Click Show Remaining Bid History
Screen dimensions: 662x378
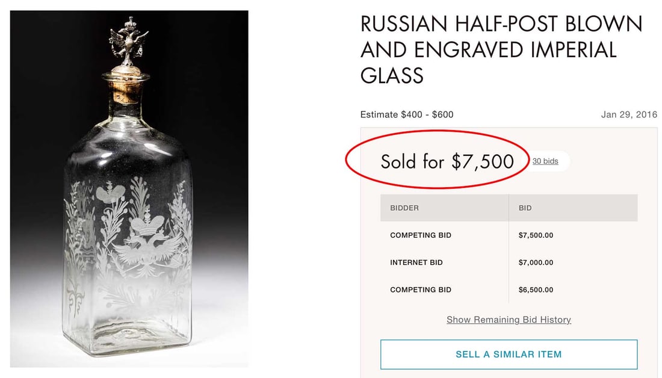[x=509, y=320]
